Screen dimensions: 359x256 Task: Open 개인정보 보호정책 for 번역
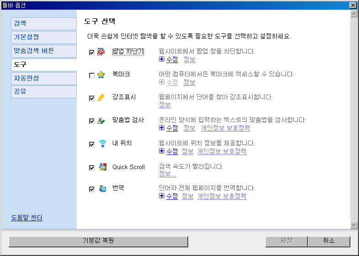[222, 196]
